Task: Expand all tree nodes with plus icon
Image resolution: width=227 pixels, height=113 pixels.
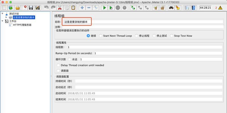Action: point(82,8)
